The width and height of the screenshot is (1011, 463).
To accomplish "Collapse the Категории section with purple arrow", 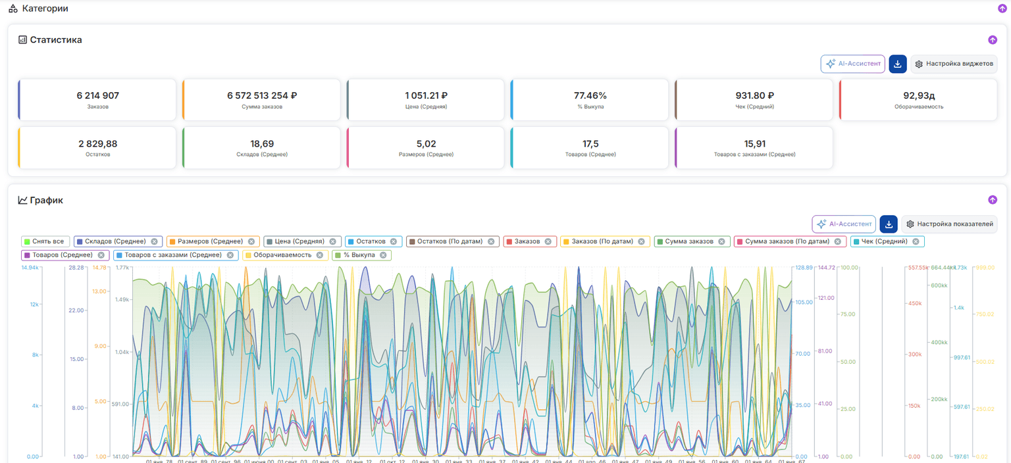I will click(x=1002, y=9).
